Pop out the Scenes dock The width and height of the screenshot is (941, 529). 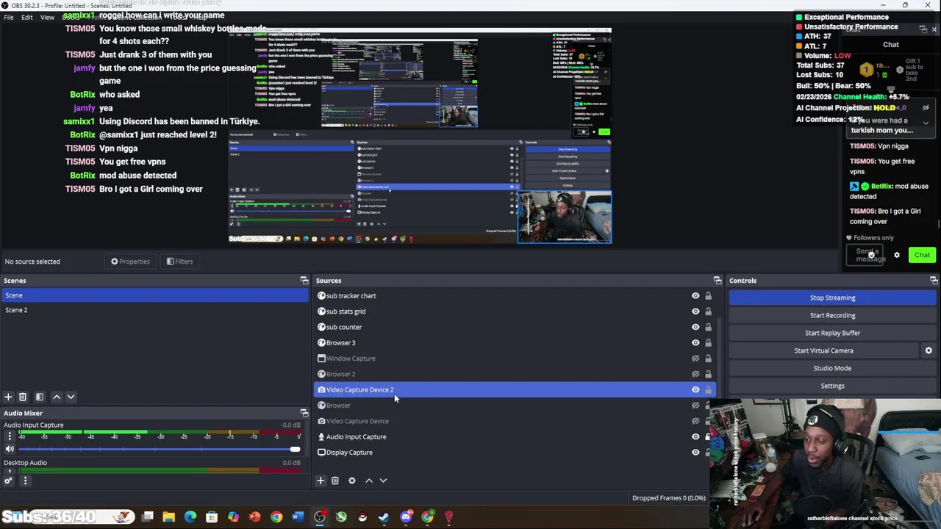click(304, 281)
